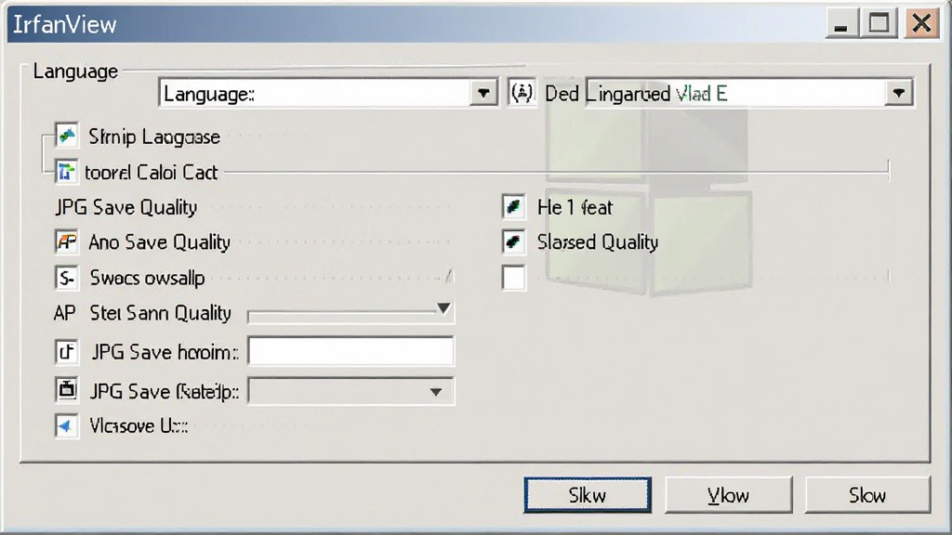952x535 pixels.
Task: Minimize the IrfanView window
Action: coord(840,24)
